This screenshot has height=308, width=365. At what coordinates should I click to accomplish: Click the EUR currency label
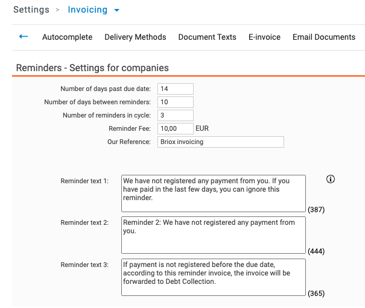pyautogui.click(x=202, y=129)
